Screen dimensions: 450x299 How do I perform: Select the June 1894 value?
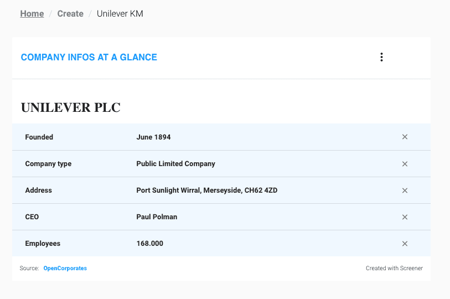(x=153, y=137)
